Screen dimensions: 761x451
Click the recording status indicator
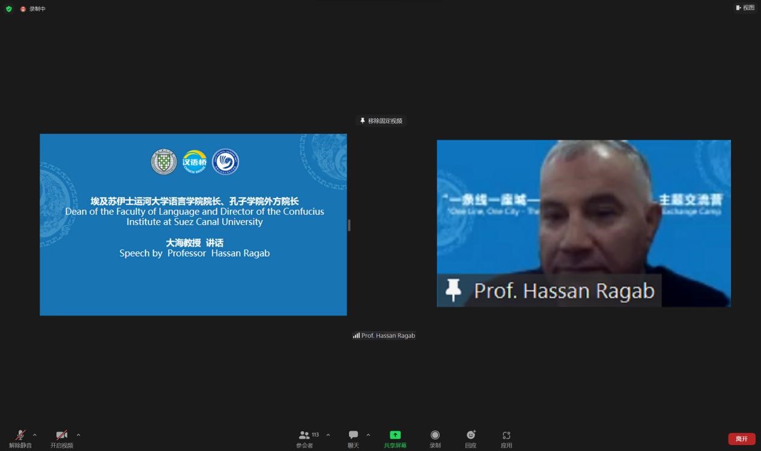click(33, 9)
